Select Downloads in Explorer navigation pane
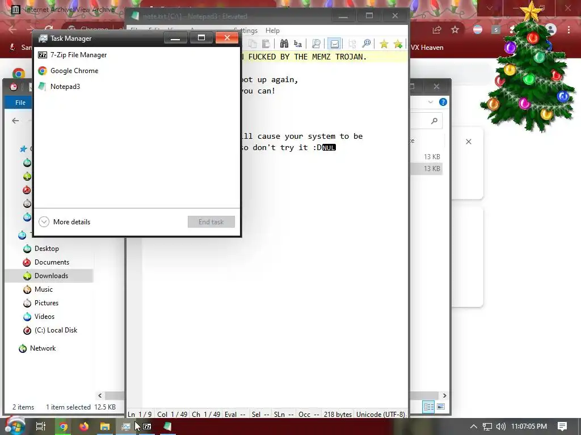 [51, 276]
